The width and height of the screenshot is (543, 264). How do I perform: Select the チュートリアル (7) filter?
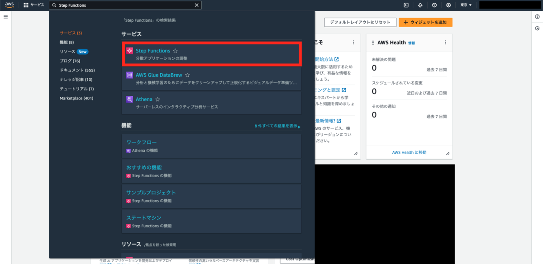pyautogui.click(x=77, y=89)
